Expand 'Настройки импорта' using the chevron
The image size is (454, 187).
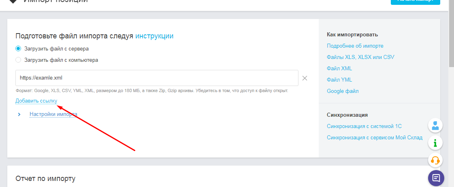19,114
